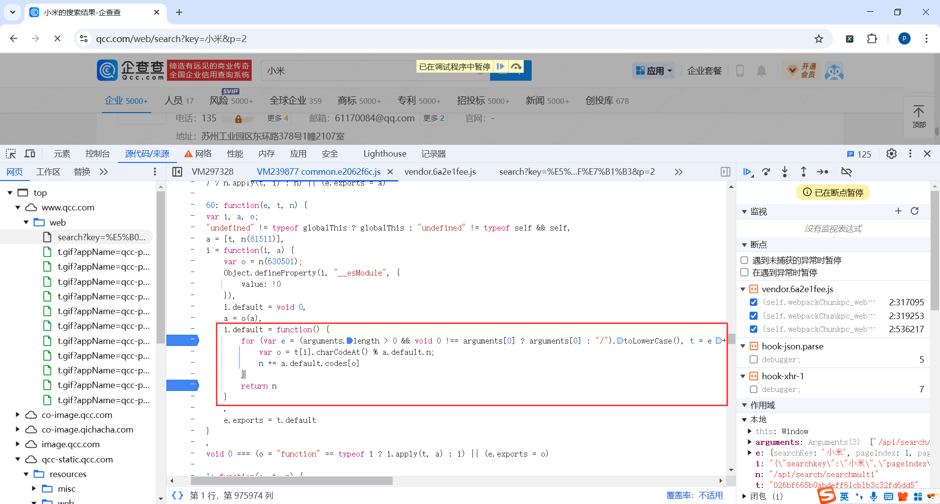Screen dimensions: 940x504
Task: Select the 人员 17 results tab
Action: [179, 101]
